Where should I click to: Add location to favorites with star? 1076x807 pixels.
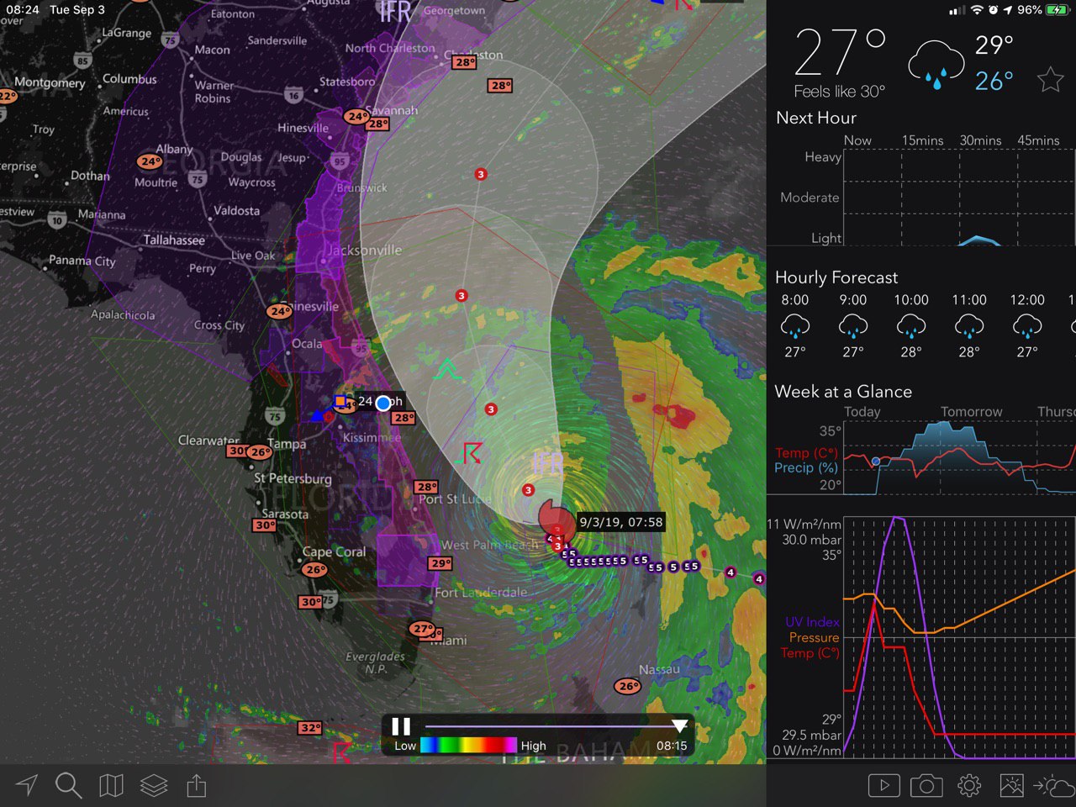[x=1050, y=80]
